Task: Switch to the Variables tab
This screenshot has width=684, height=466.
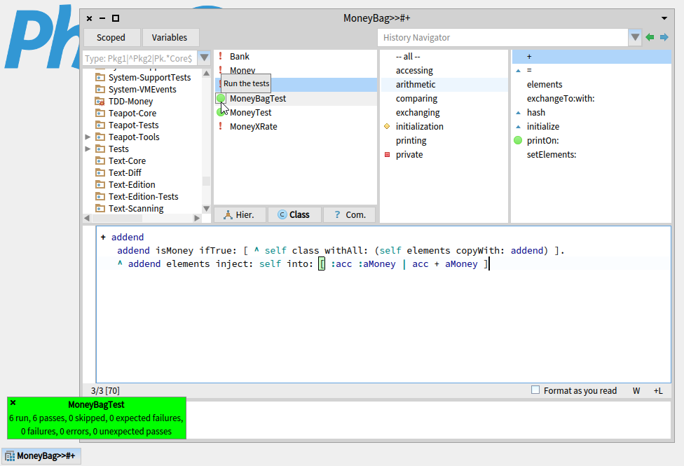Action: [170, 37]
